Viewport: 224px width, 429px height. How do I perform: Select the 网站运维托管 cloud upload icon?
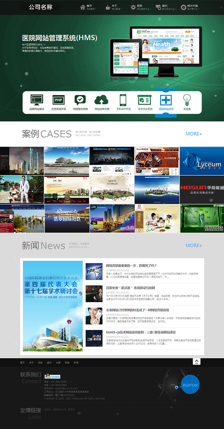[x=102, y=100]
